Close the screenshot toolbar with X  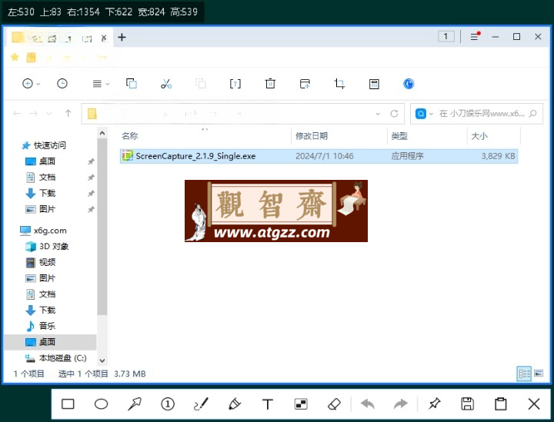tap(534, 404)
